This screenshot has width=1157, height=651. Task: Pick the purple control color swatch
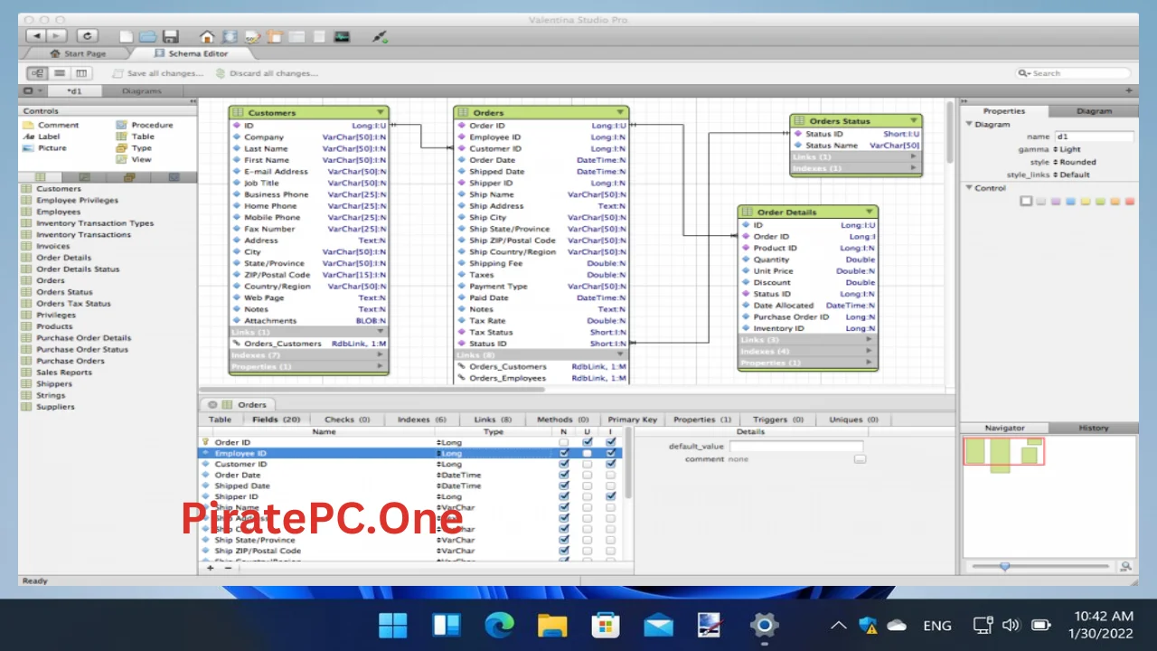[1056, 202]
